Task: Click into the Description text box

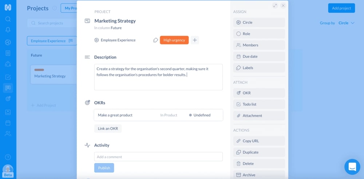Action: [158, 77]
